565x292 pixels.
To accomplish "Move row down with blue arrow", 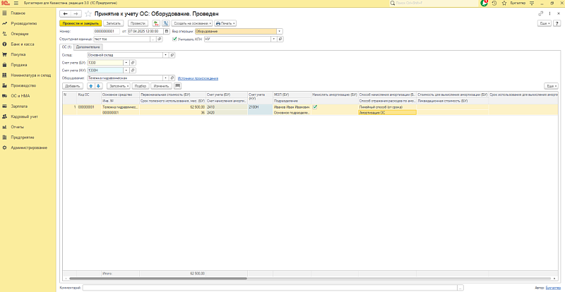I will coord(99,85).
